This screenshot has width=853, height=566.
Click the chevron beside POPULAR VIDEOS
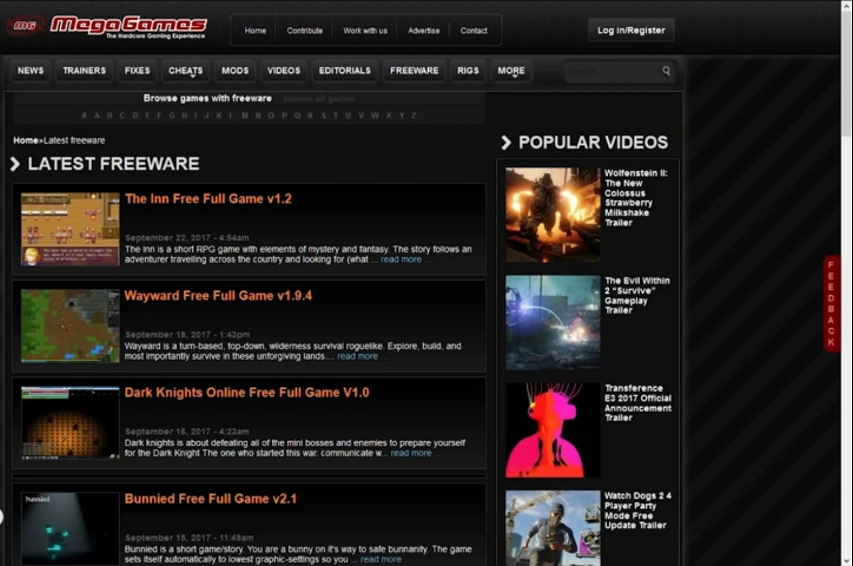click(506, 142)
